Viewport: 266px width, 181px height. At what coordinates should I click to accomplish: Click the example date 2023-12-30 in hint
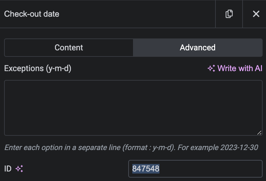point(239,148)
